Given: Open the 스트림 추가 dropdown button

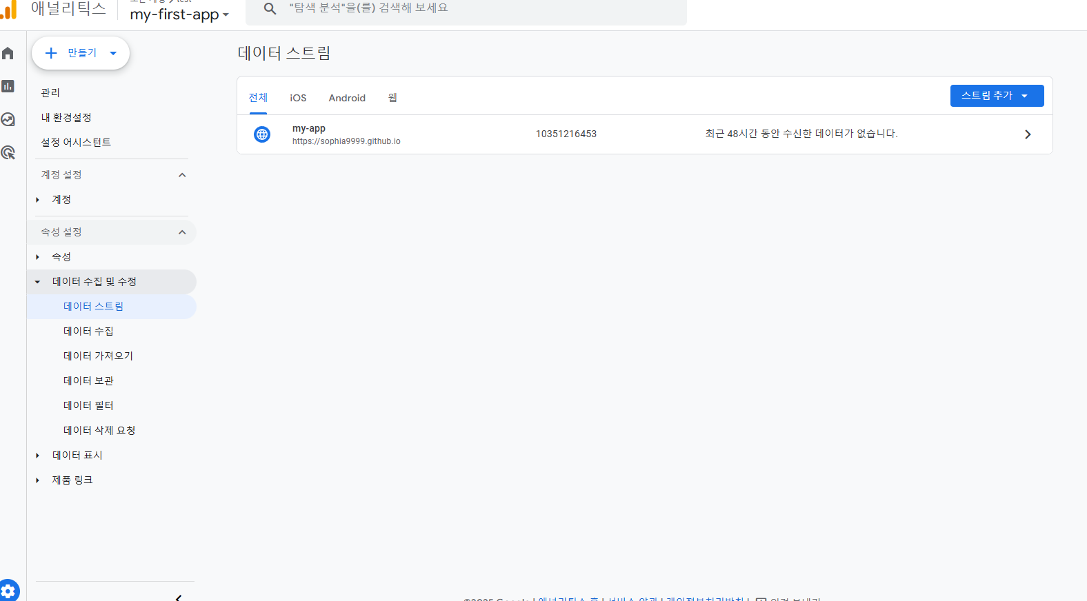Looking at the screenshot, I should (997, 96).
